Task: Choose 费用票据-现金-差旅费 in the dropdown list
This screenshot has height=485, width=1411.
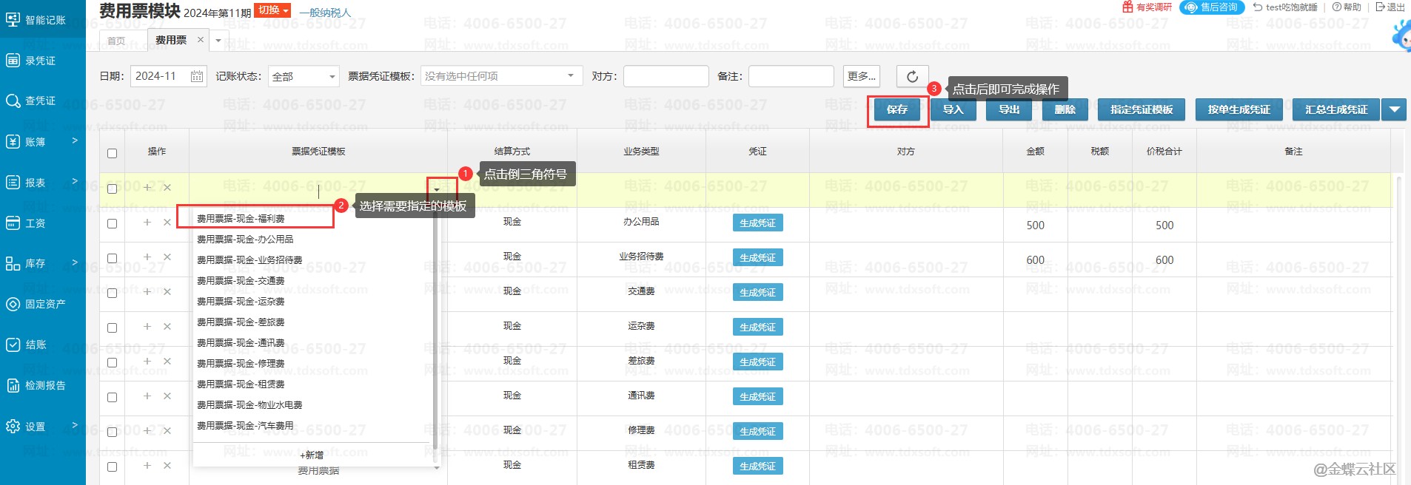Action: point(241,322)
